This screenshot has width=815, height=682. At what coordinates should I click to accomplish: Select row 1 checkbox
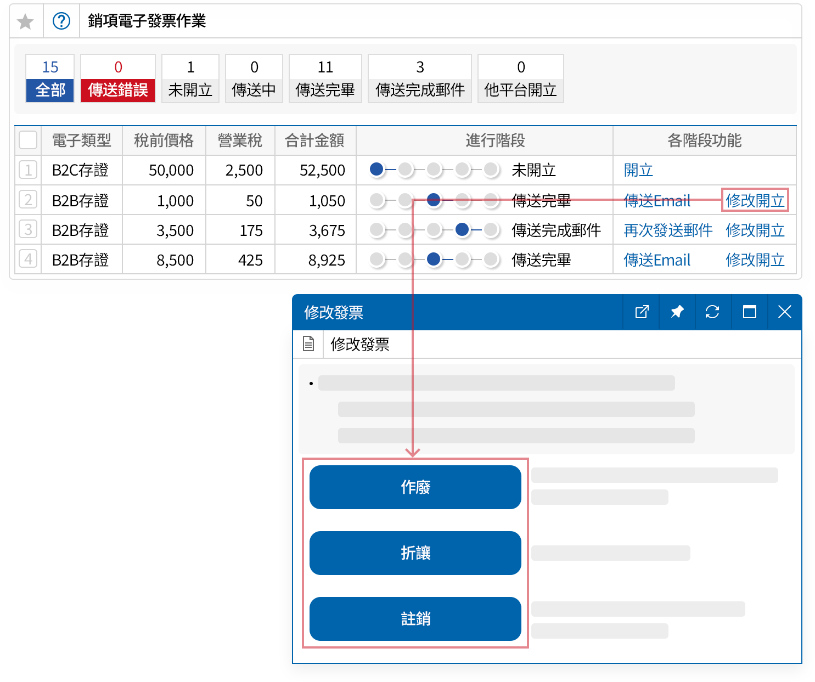(28, 170)
